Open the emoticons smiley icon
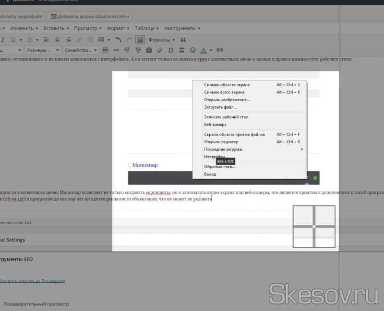 (x=192, y=50)
